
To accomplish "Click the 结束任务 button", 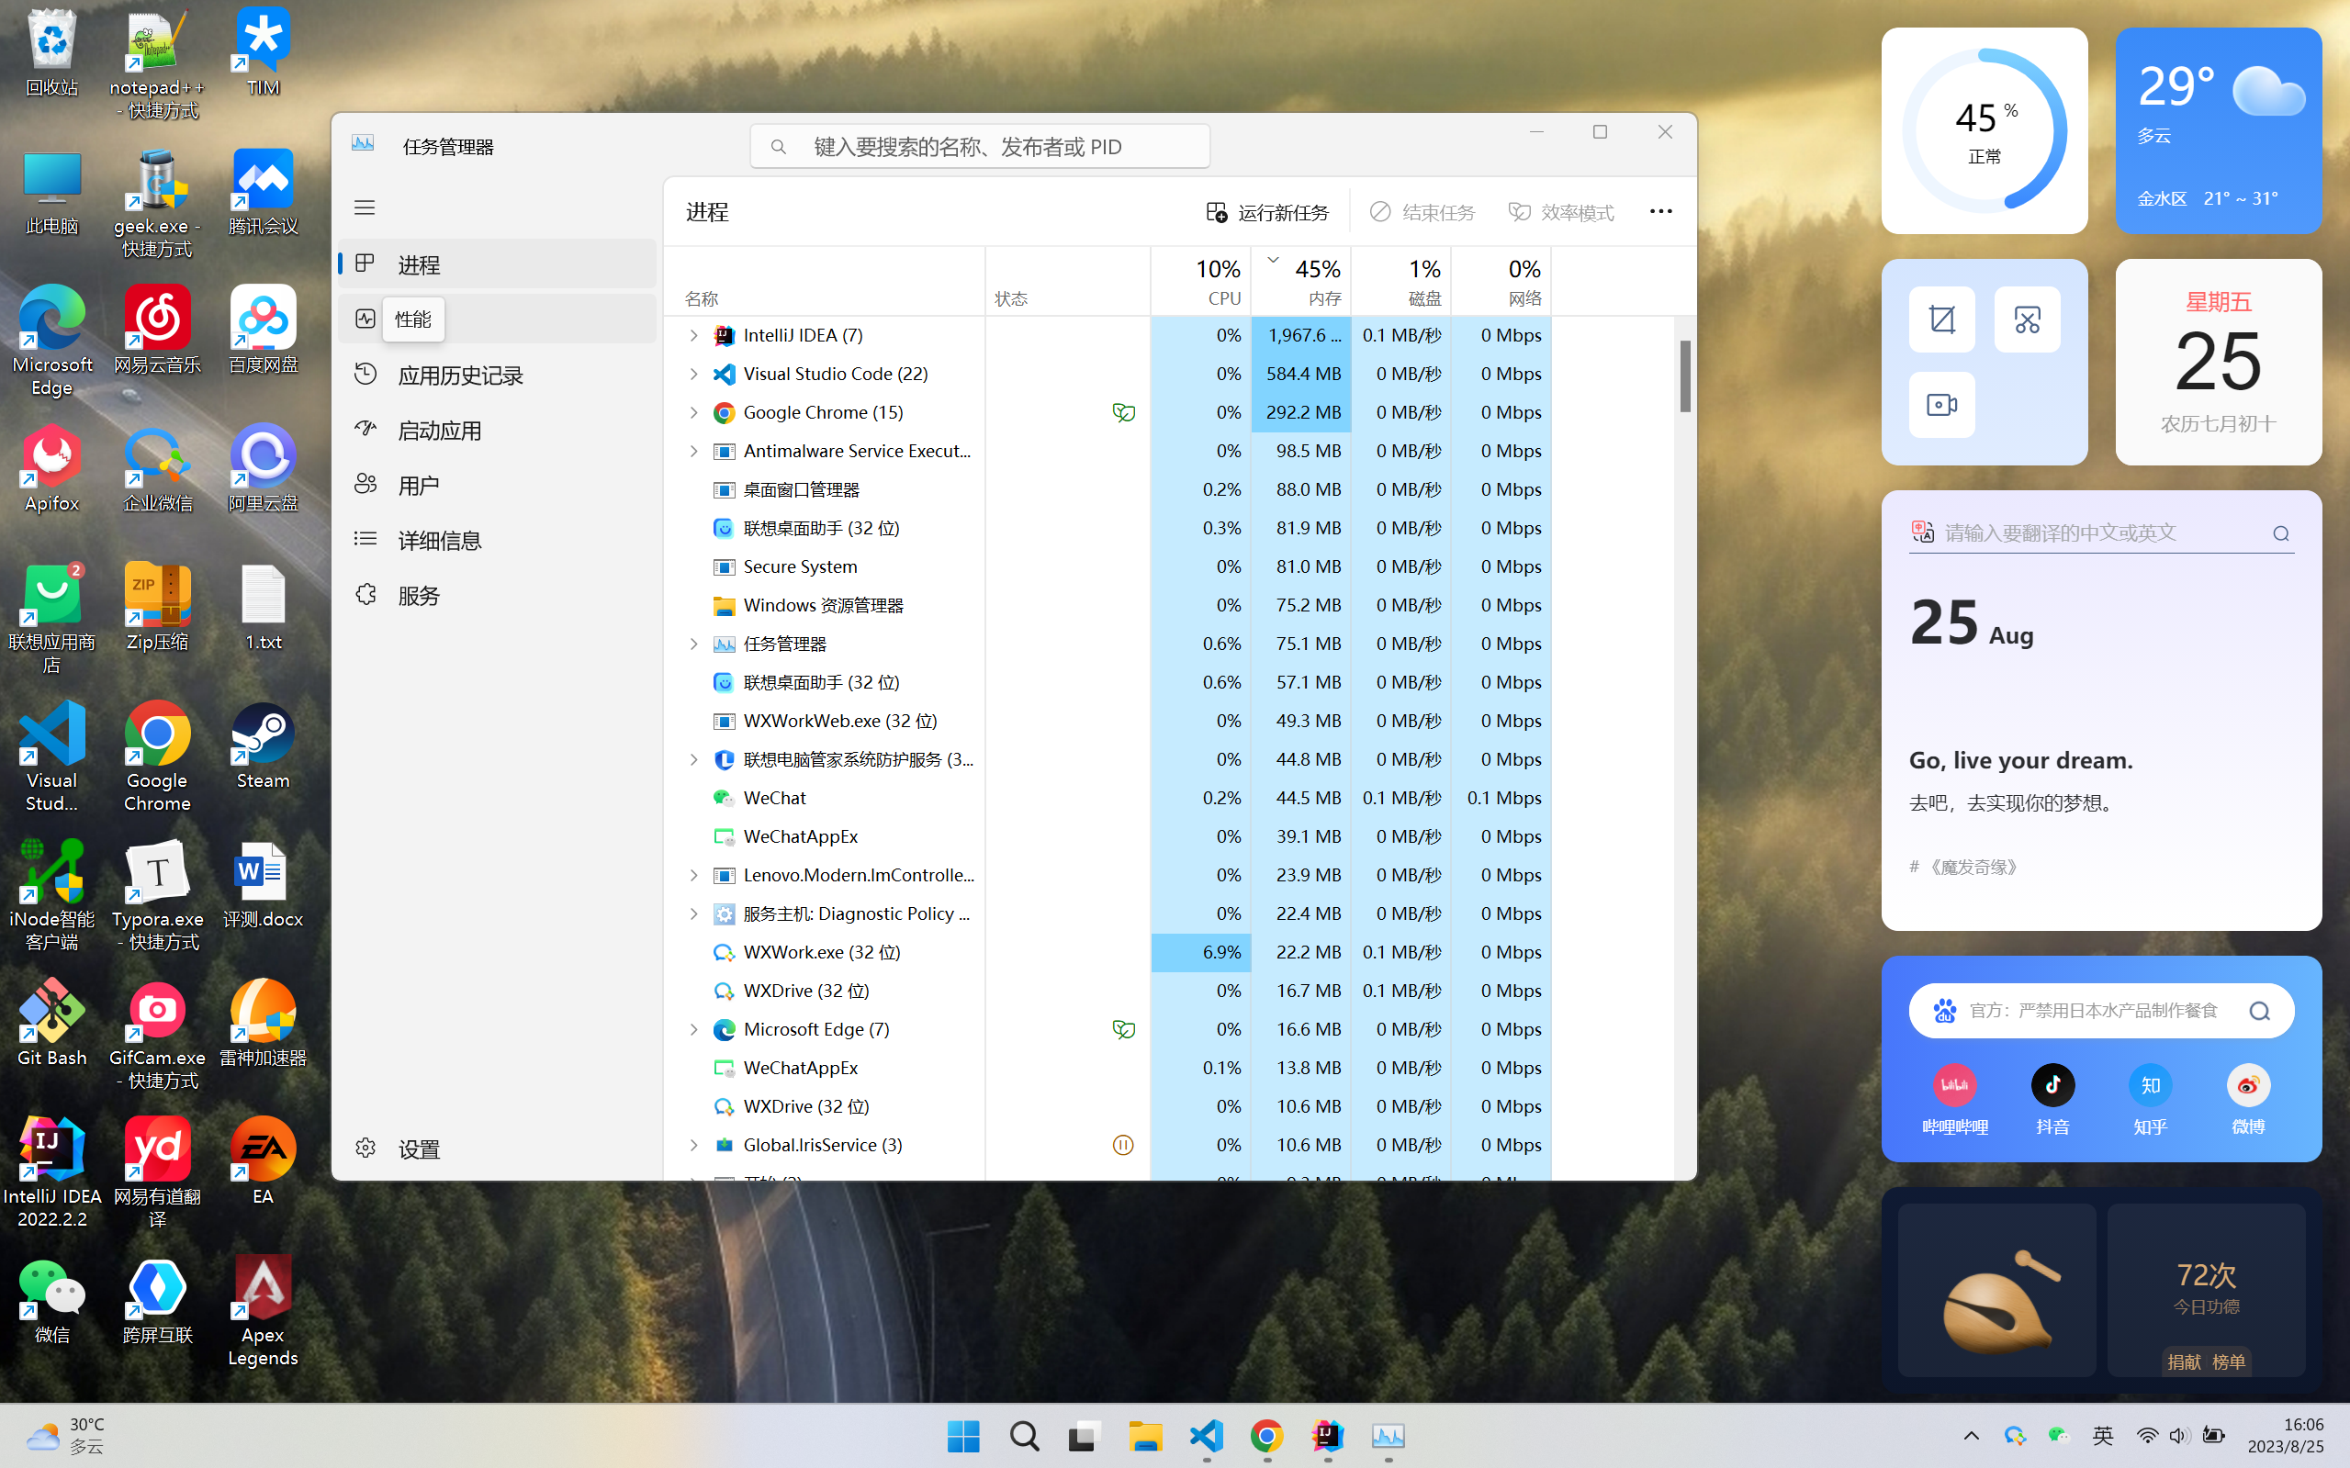I will [1422, 212].
